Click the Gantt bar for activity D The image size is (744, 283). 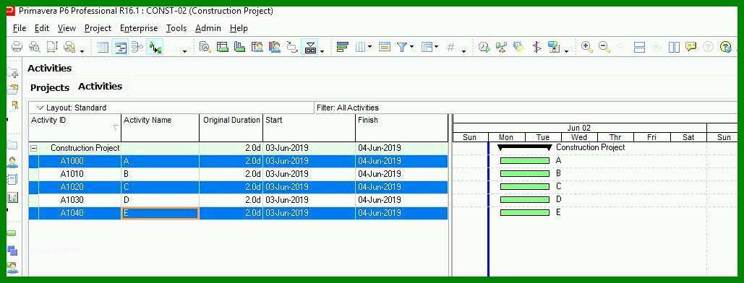point(525,199)
